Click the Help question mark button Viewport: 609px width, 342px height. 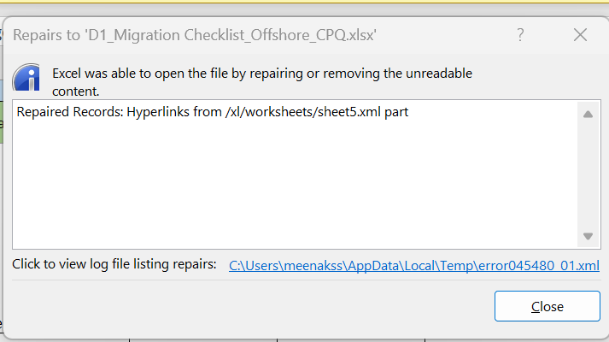520,35
